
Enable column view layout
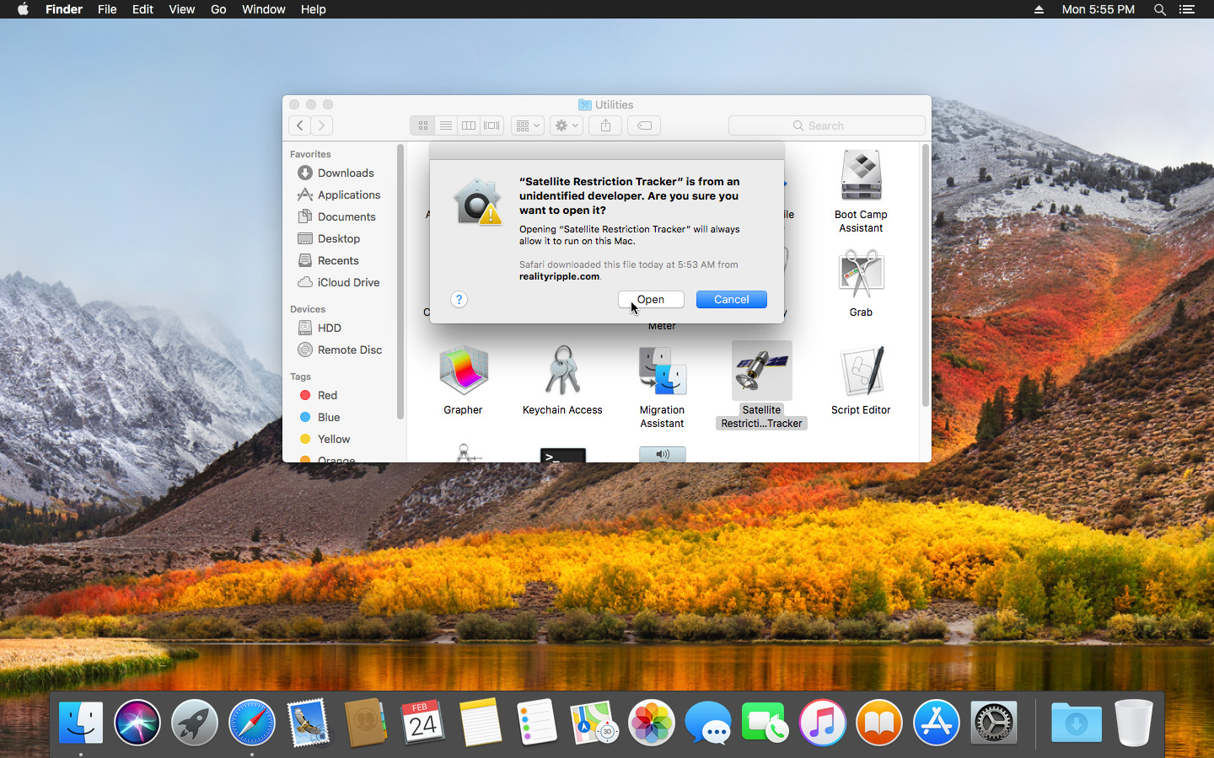[x=468, y=125]
